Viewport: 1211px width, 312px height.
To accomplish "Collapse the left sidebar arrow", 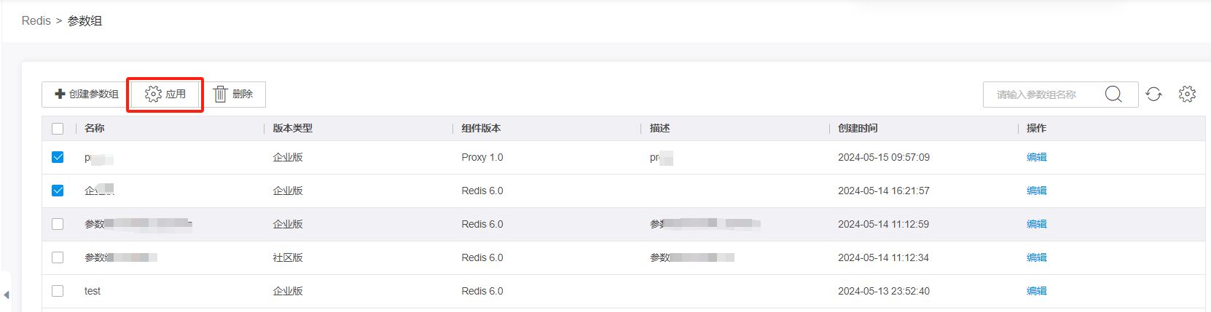I will pyautogui.click(x=7, y=295).
